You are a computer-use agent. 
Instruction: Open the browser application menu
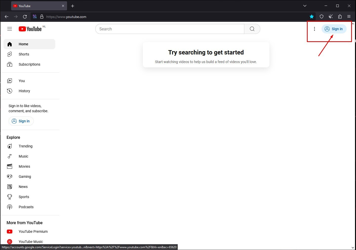coord(349,17)
